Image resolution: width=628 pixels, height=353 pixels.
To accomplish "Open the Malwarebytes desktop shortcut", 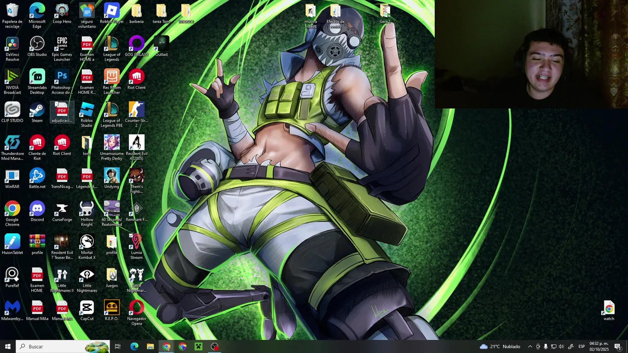I will [12, 310].
